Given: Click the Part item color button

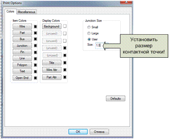Looking at the screenshot, I should (x=22, y=33).
